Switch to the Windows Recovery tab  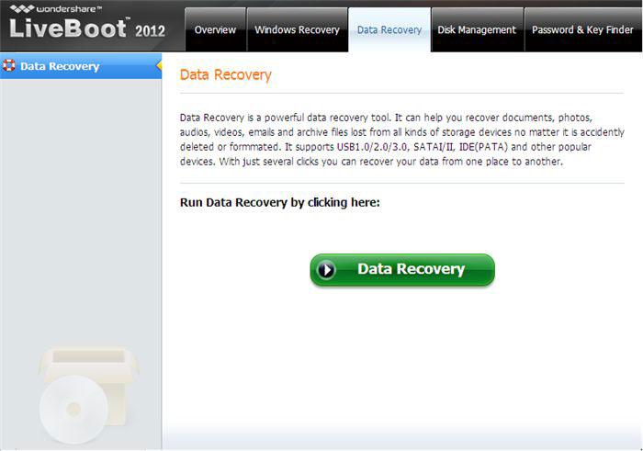tap(297, 29)
